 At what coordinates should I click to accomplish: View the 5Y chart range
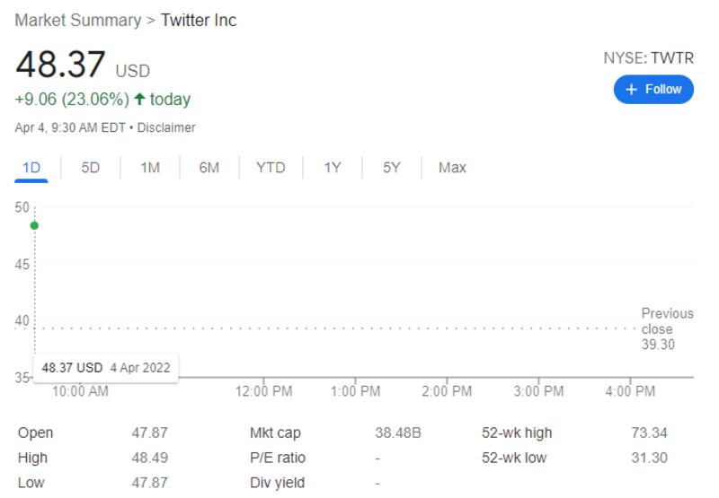pyautogui.click(x=392, y=168)
